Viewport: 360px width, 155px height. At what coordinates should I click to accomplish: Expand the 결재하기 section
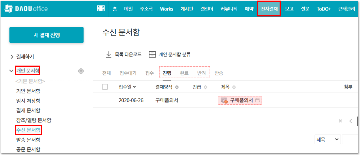click(12, 57)
